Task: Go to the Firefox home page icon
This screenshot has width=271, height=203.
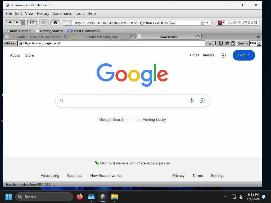Action: click(55, 22)
